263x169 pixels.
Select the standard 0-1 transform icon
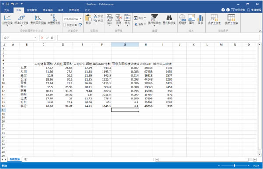point(21,18)
